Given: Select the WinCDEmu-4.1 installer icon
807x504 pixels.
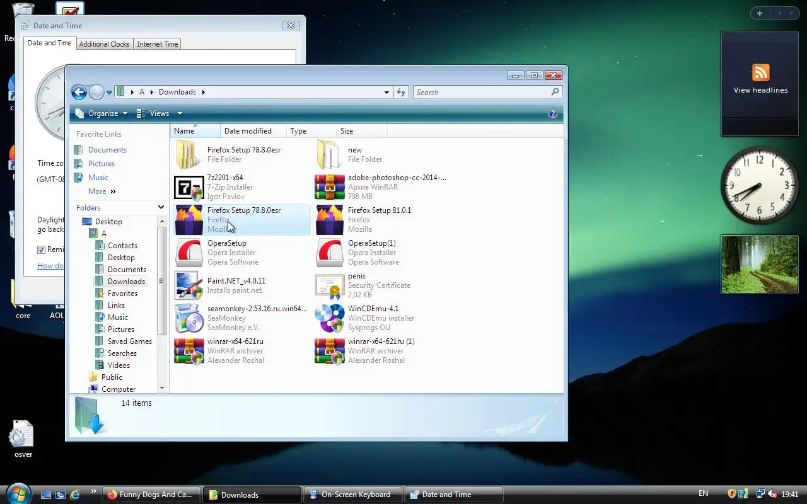Looking at the screenshot, I should (329, 318).
